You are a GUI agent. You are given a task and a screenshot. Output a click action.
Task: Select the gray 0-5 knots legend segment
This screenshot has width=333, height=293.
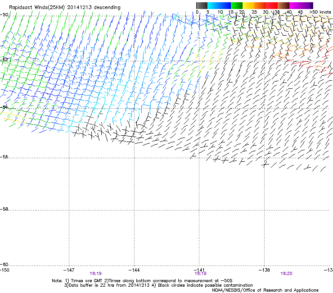point(202,5)
